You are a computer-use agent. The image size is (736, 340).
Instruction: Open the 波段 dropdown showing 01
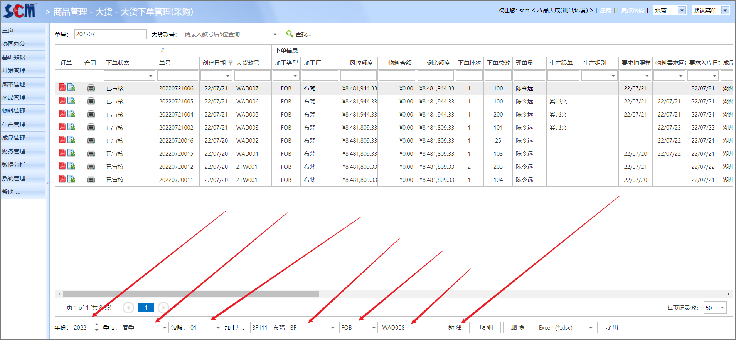coord(218,328)
